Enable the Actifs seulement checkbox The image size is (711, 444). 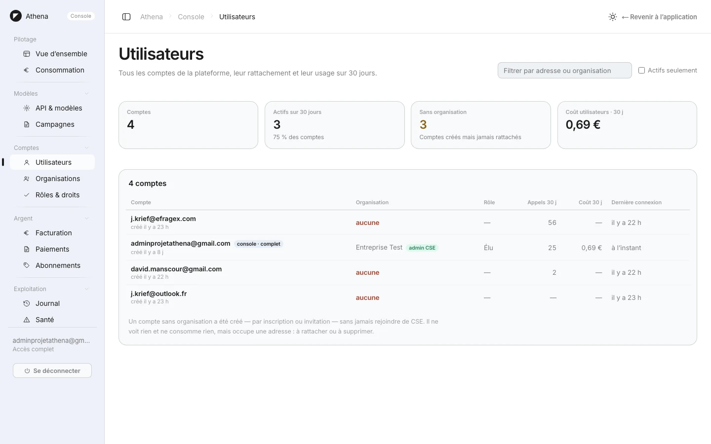tap(641, 71)
